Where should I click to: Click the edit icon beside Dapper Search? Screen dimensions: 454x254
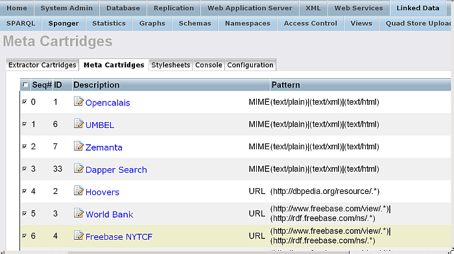point(78,168)
